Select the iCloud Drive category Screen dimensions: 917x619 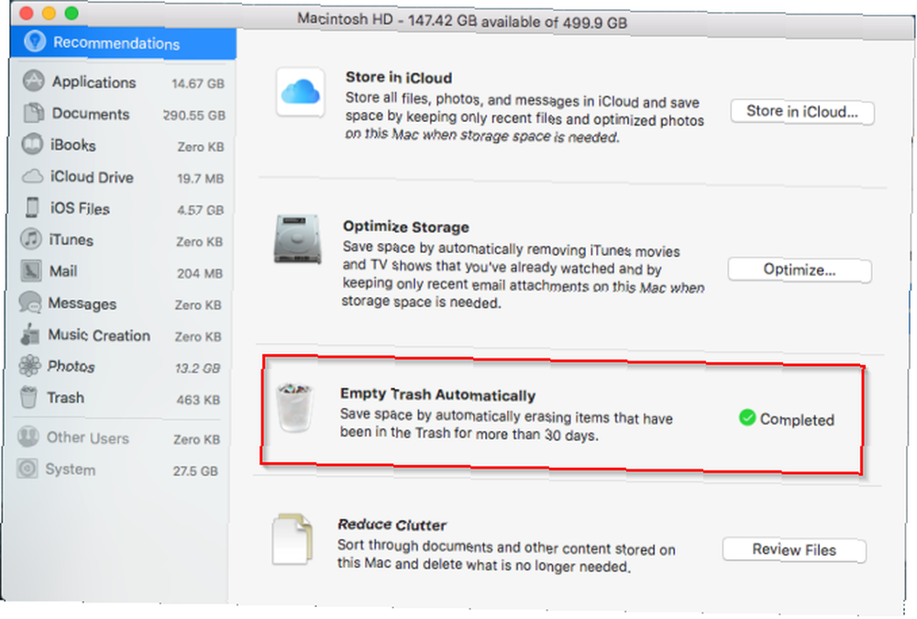(x=122, y=177)
